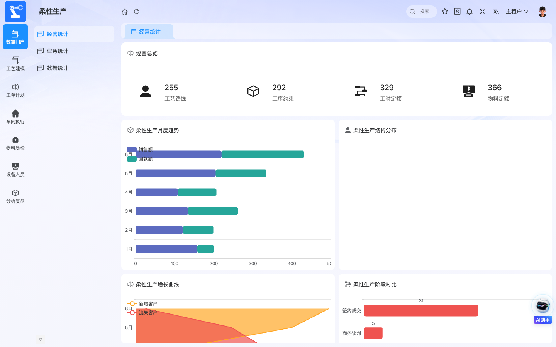Switch to the 经营统计 page tab
This screenshot has height=347, width=556.
coord(149,32)
